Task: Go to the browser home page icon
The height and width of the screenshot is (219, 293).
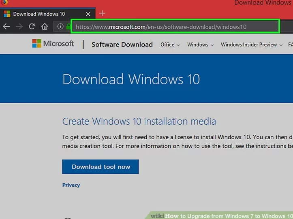Action: (x=45, y=27)
